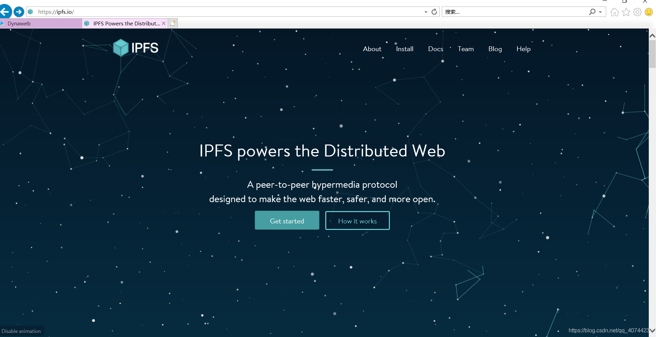
Task: Click the IPFS powers the Distributed Web heading
Action: (x=322, y=151)
